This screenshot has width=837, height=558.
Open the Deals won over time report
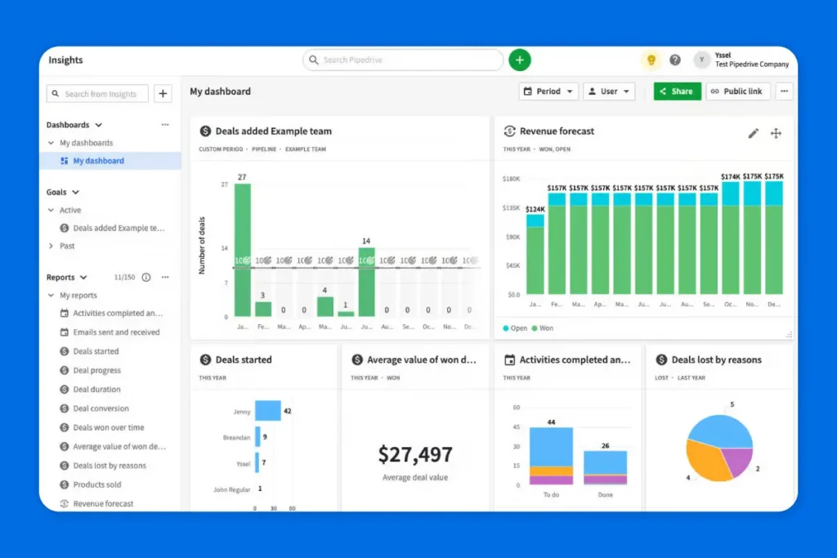point(102,427)
